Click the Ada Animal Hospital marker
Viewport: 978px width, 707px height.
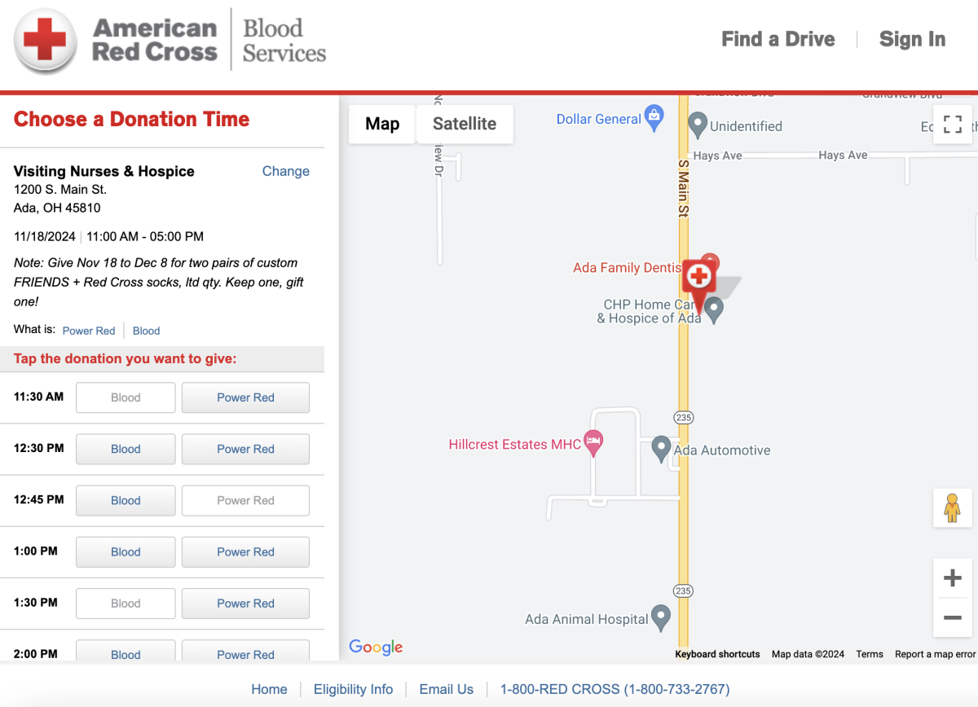[661, 618]
